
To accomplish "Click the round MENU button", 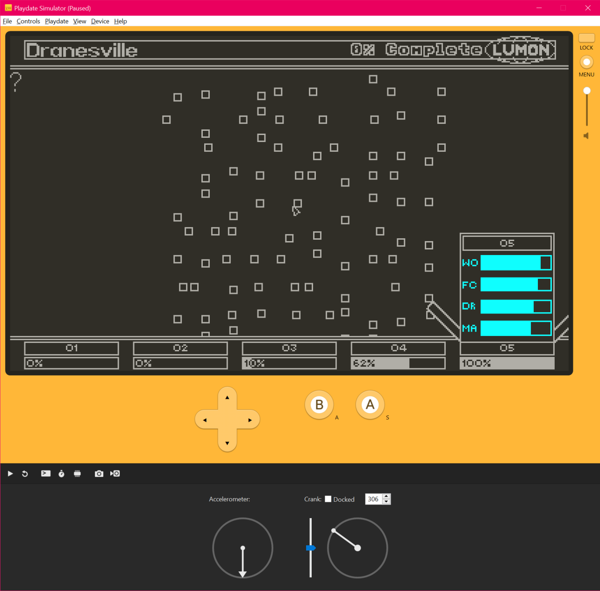I will [586, 62].
